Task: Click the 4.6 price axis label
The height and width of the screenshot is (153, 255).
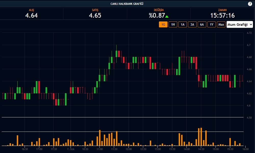Action: [x=249, y=106]
